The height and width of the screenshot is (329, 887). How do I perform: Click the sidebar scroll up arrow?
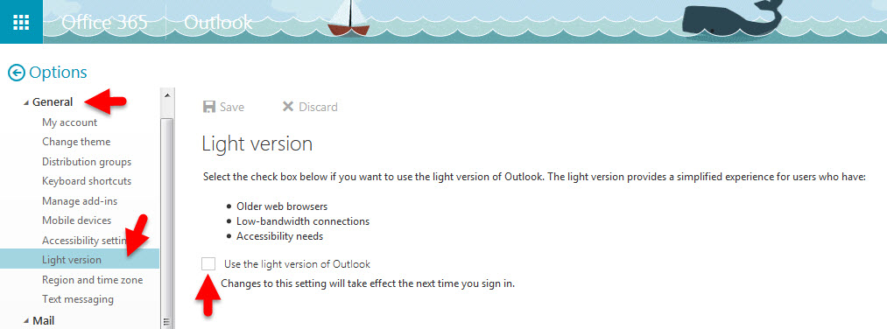(167, 95)
